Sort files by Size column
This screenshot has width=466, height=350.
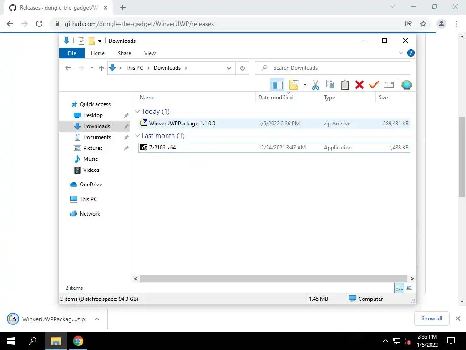[383, 98]
